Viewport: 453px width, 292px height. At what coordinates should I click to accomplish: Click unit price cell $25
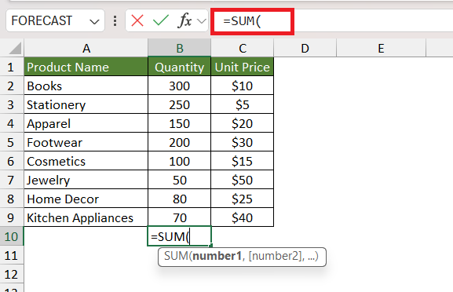(243, 199)
